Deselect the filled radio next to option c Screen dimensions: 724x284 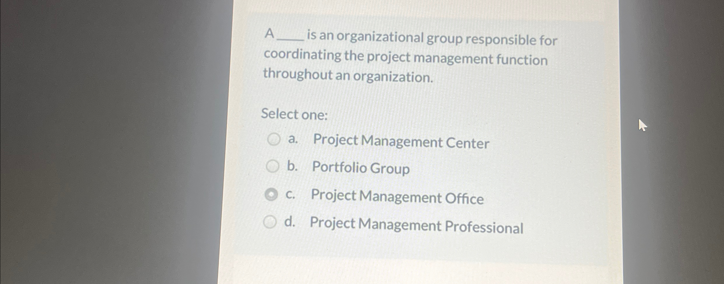[272, 196]
